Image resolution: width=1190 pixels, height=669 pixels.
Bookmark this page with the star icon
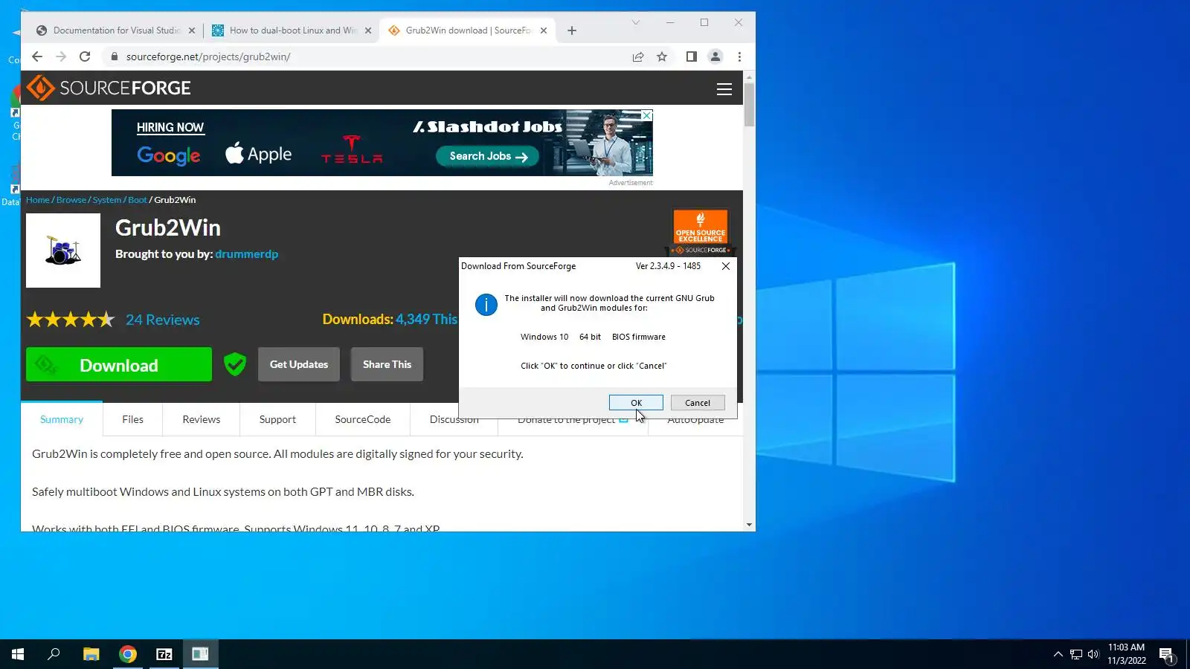(x=662, y=56)
